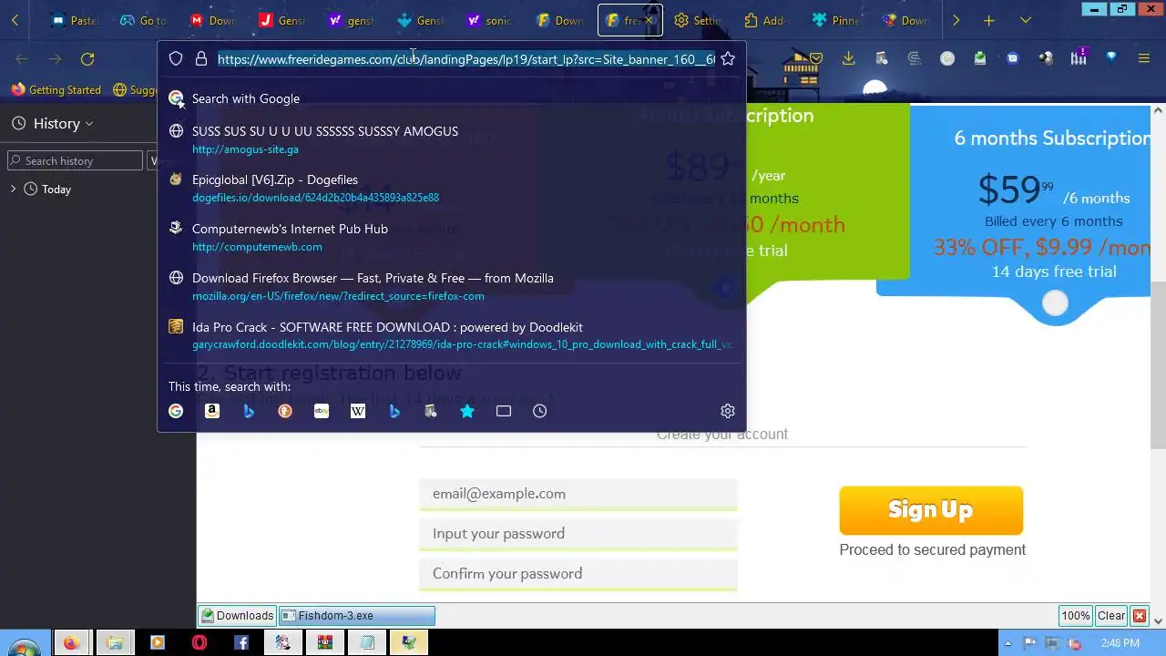Click the tracking protection shield icon

pyautogui.click(x=176, y=58)
